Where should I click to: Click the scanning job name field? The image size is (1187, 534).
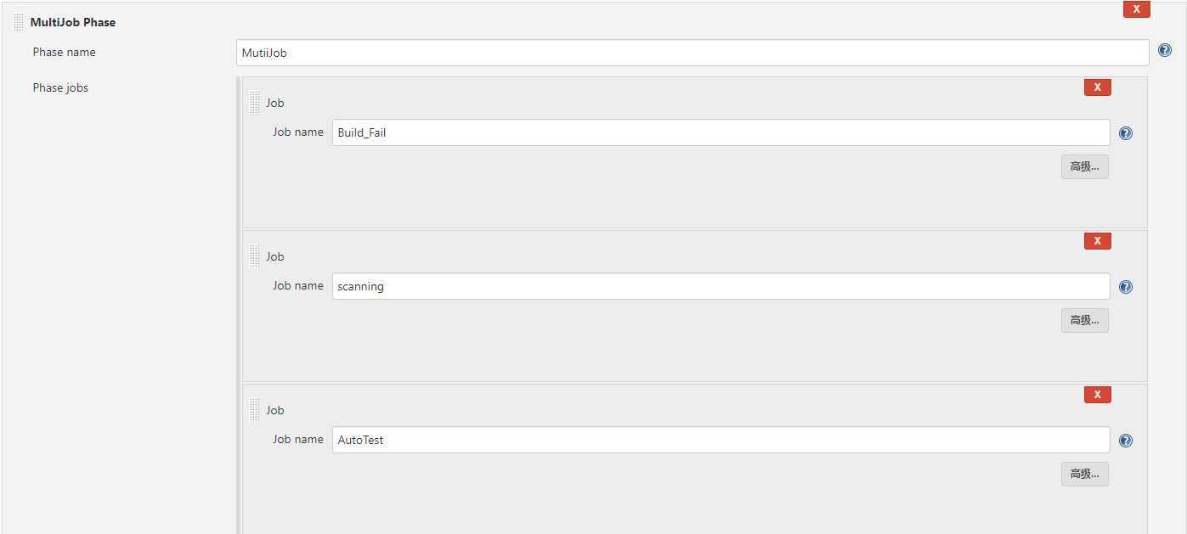[721, 286]
